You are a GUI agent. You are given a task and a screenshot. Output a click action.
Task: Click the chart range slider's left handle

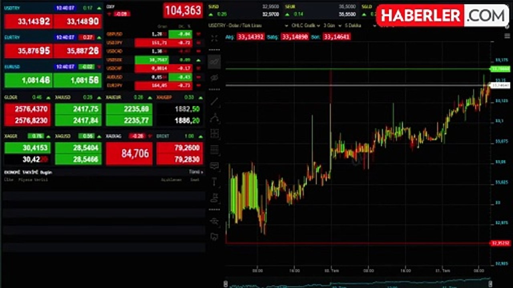[x=226, y=284]
